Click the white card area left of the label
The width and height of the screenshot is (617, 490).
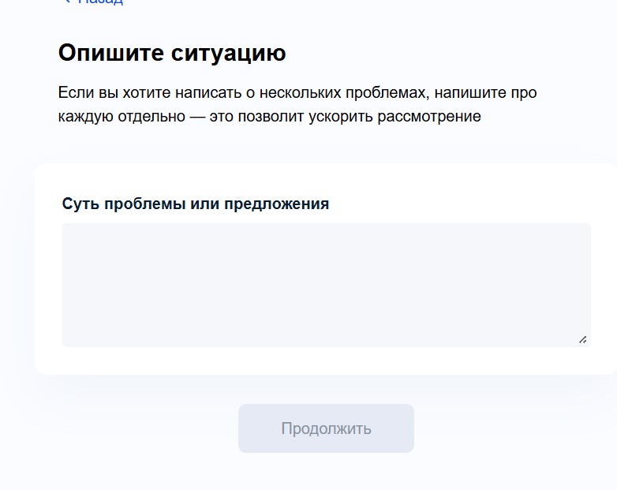[48, 204]
